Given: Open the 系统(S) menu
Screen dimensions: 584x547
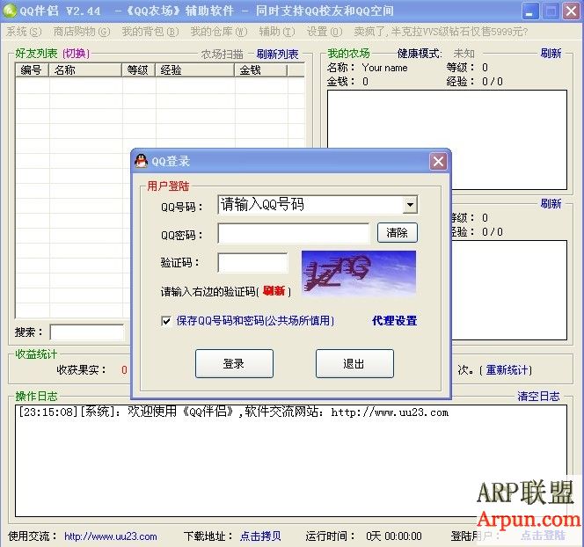Looking at the screenshot, I should point(24,32).
